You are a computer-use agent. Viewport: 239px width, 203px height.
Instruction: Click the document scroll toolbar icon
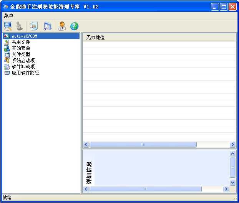click(34, 26)
